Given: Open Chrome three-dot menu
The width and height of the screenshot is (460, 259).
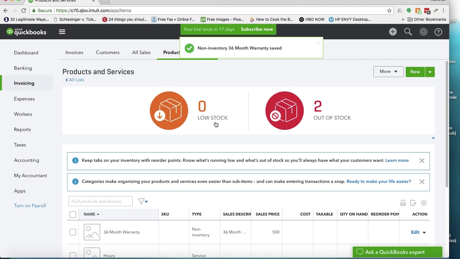Looking at the screenshot, I should coord(443,10).
